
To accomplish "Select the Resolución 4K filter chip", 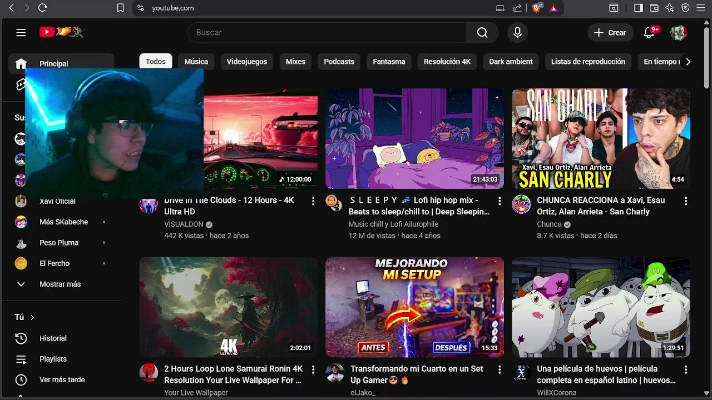I will pos(447,62).
